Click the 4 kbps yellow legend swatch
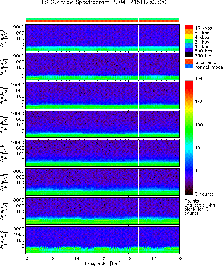The width and height of the screenshot is (223, 266). click(x=189, y=36)
